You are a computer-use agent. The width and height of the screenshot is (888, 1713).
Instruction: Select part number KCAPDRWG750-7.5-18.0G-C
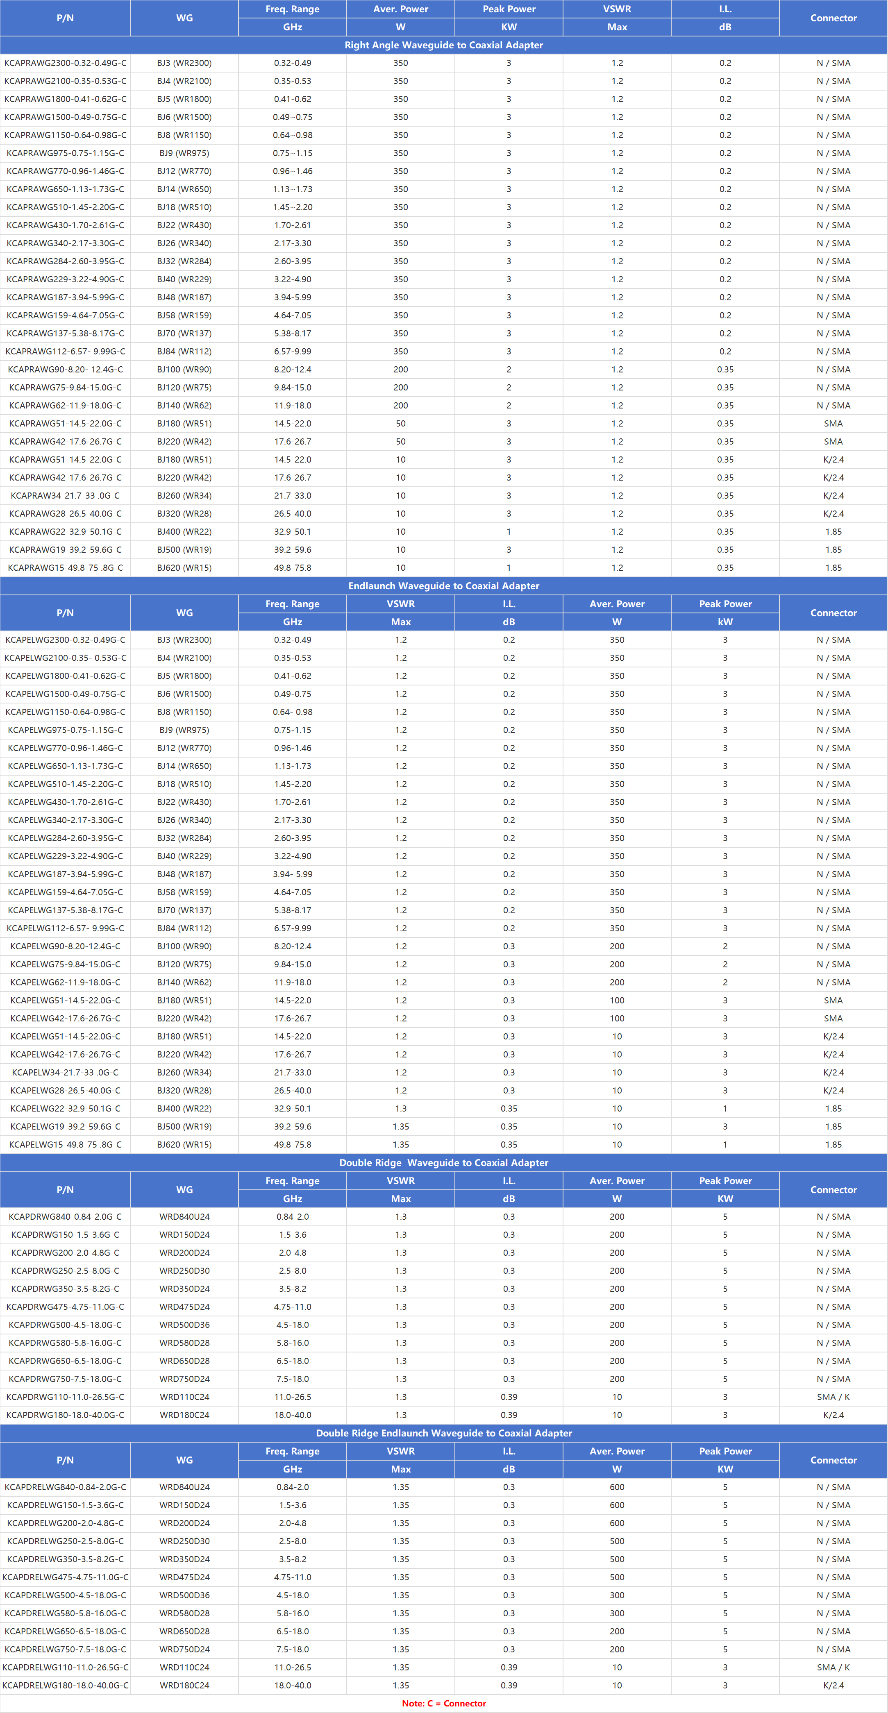pos(65,1379)
